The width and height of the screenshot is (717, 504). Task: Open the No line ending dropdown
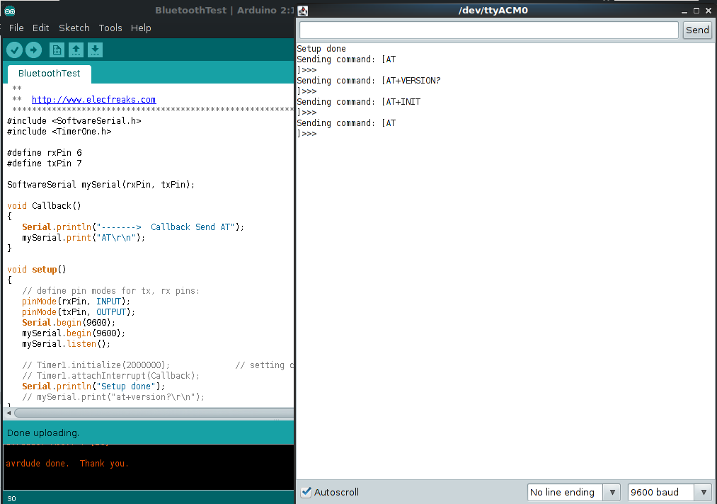click(x=573, y=492)
